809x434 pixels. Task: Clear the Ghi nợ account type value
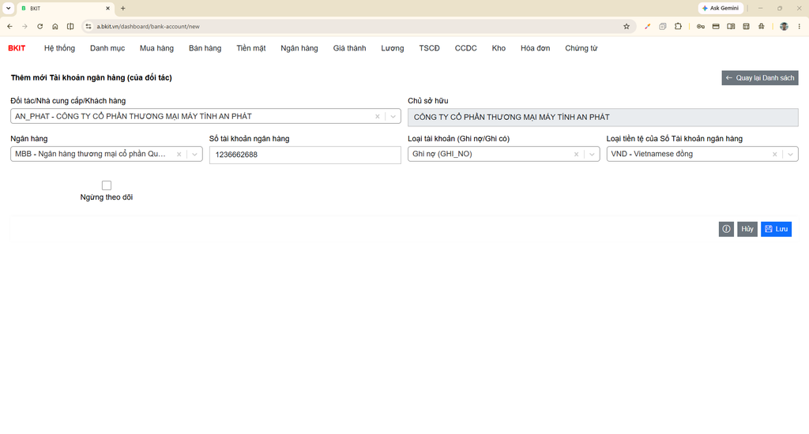[576, 154]
